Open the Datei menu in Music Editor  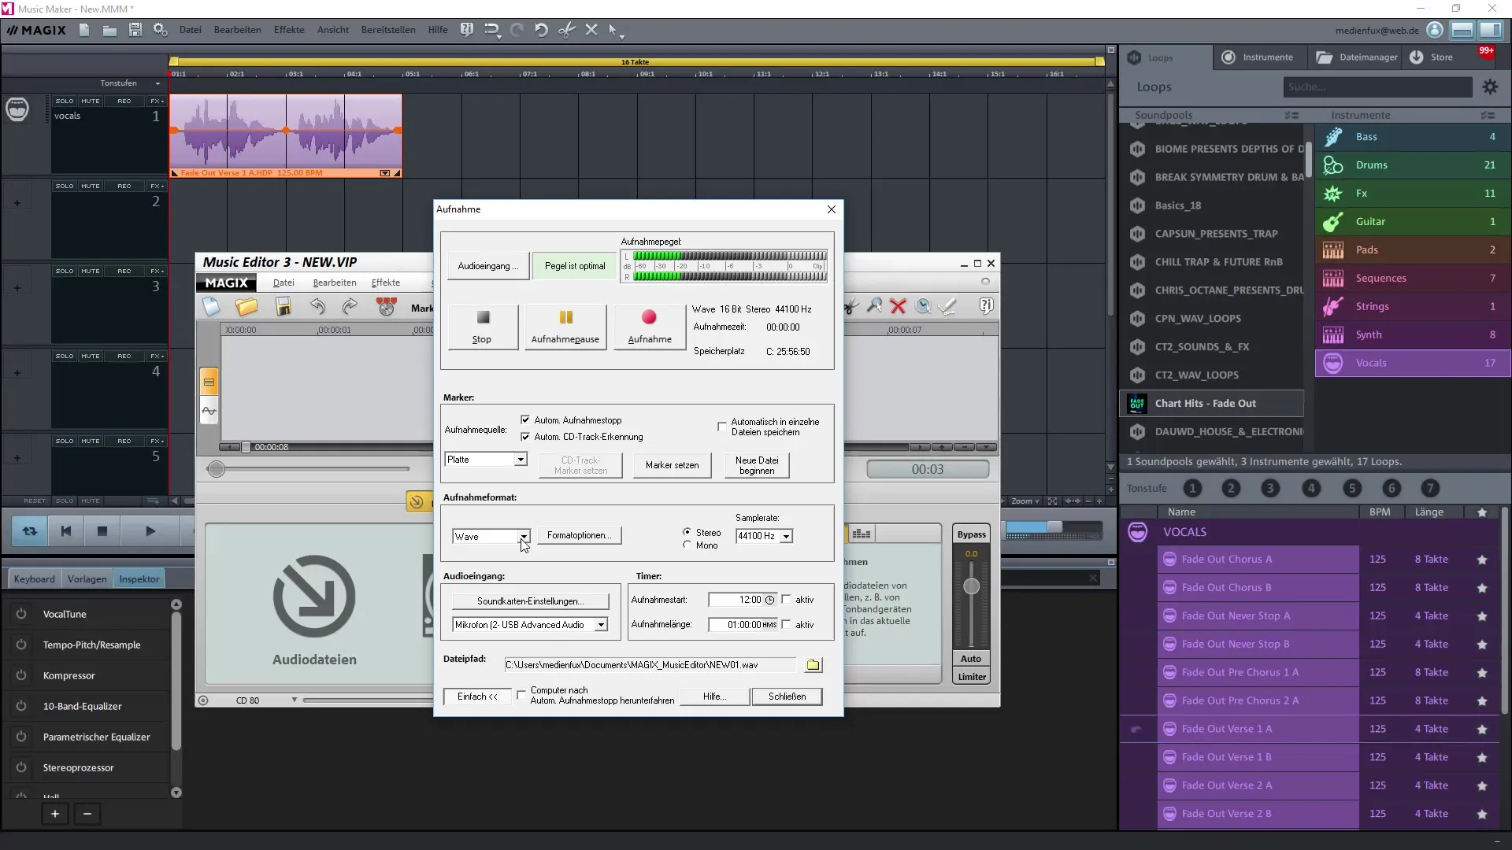click(x=283, y=283)
